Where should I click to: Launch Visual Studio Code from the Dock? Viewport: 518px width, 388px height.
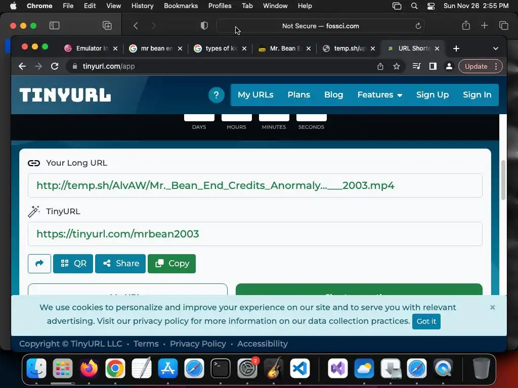pyautogui.click(x=299, y=368)
